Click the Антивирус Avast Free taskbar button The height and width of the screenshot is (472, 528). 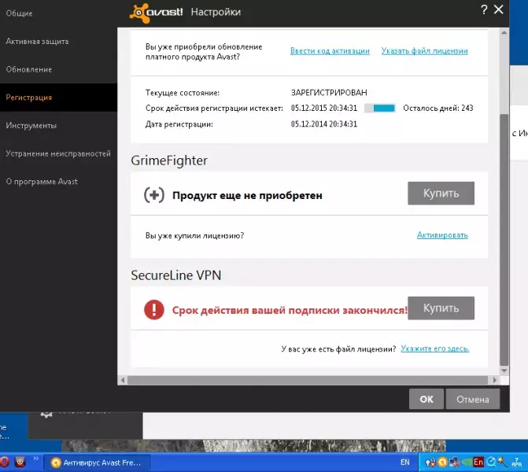[96, 463]
